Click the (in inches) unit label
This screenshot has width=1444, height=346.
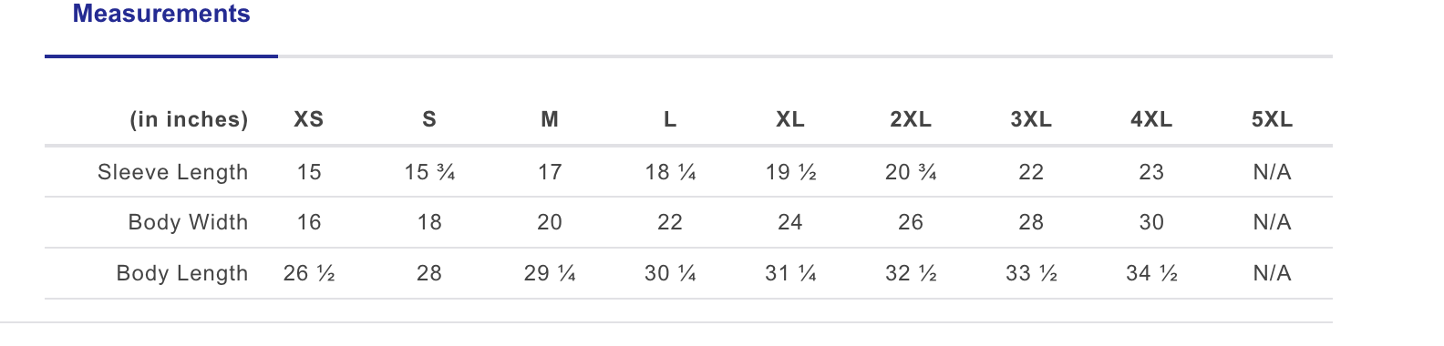click(x=190, y=119)
